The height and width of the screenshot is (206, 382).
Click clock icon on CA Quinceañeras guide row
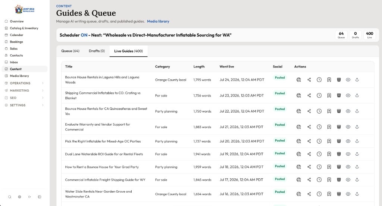(319, 111)
